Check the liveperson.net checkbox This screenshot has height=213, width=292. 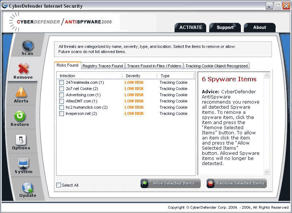pyautogui.click(x=61, y=114)
